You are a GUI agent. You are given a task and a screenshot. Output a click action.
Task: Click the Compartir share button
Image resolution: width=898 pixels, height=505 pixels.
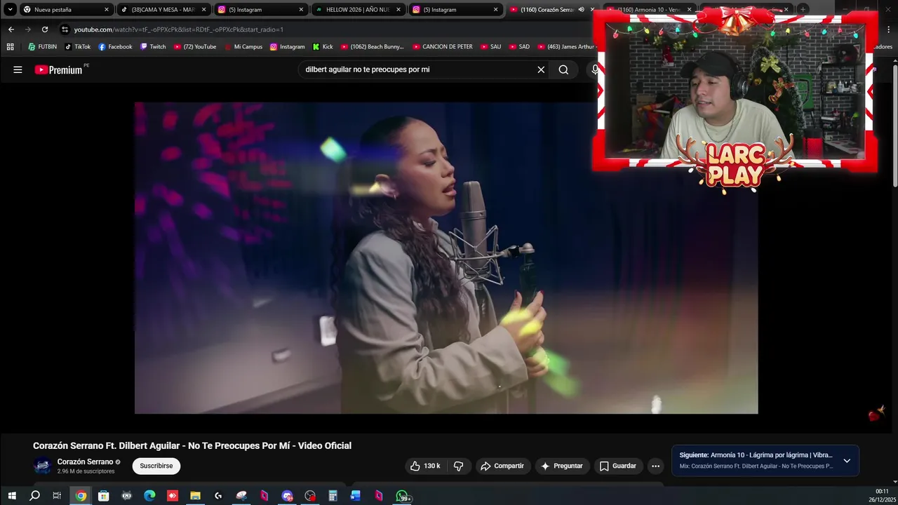(502, 466)
